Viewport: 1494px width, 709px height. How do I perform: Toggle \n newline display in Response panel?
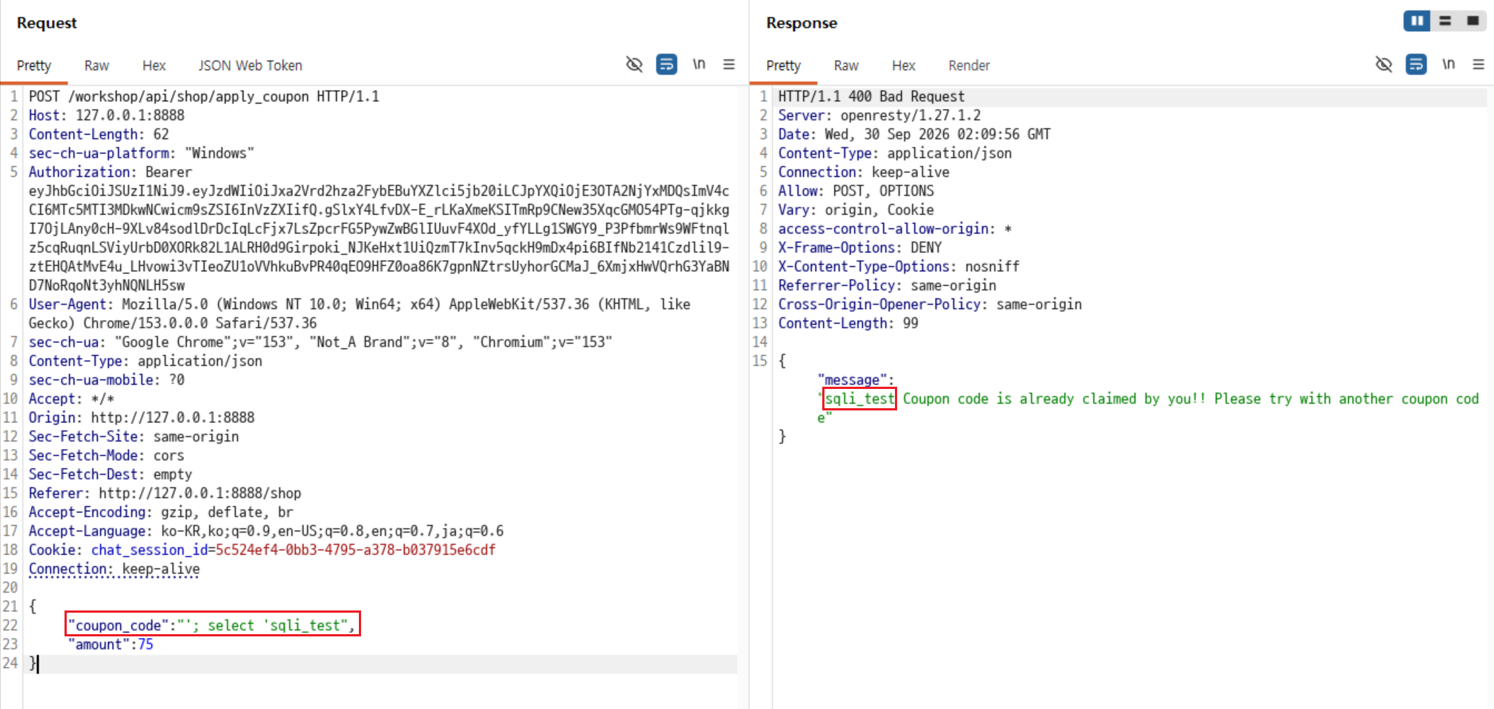point(1448,64)
